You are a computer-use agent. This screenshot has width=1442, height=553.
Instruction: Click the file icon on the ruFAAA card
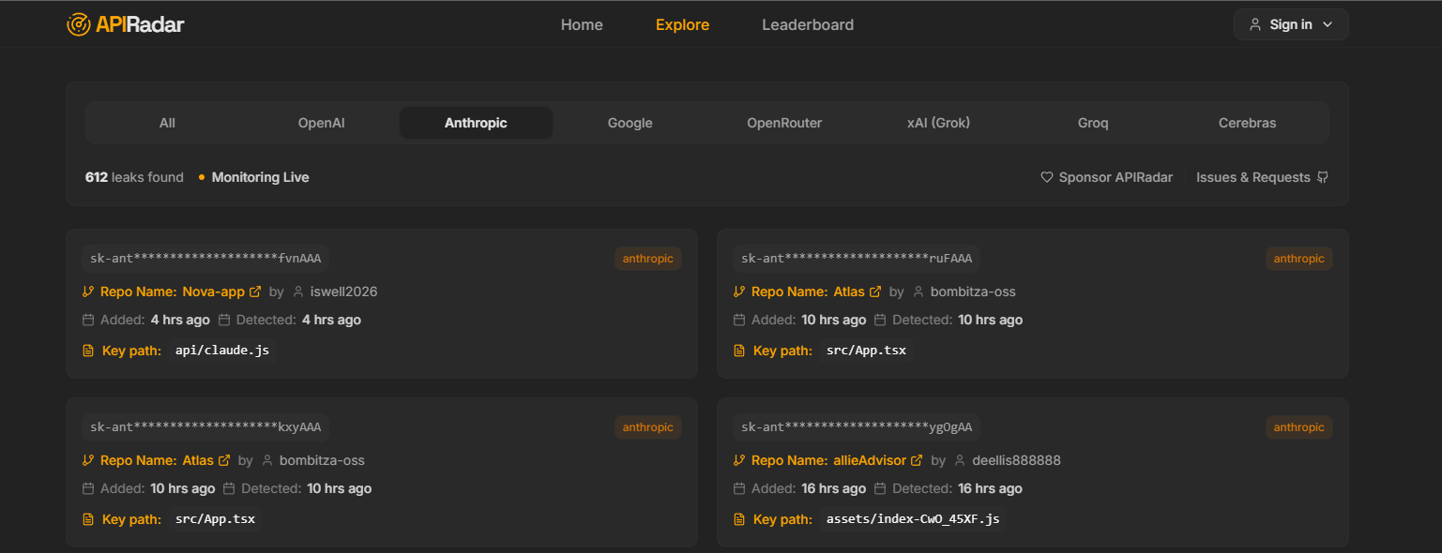click(x=739, y=351)
